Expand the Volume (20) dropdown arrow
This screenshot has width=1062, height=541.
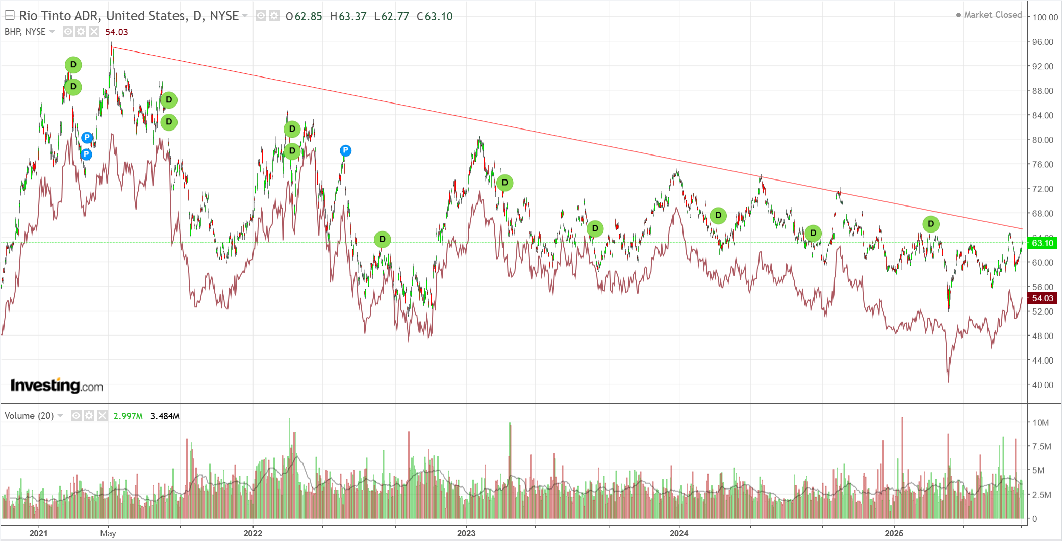(60, 416)
